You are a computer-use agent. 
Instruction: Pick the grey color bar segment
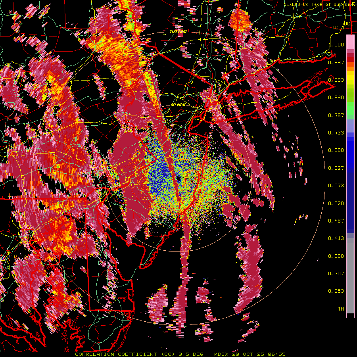point(350,276)
